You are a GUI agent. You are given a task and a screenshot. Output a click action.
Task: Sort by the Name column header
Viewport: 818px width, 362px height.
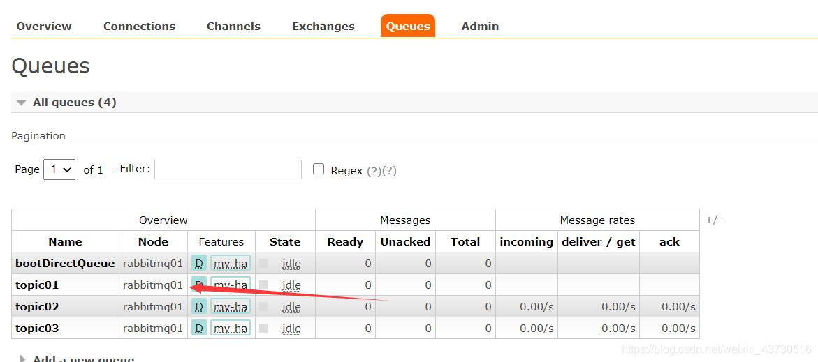(x=65, y=241)
